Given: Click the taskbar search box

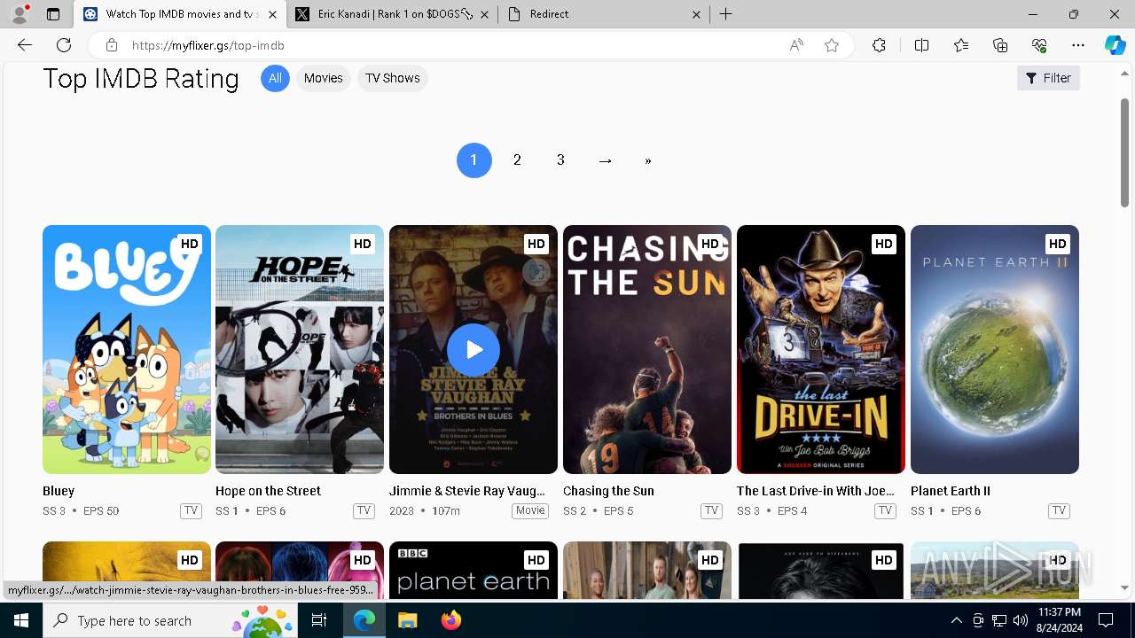Looking at the screenshot, I should (170, 620).
